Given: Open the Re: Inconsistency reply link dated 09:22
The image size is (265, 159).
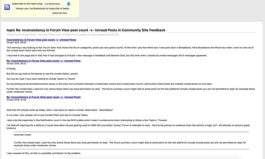Looking at the screenshot, I should [44, 61].
